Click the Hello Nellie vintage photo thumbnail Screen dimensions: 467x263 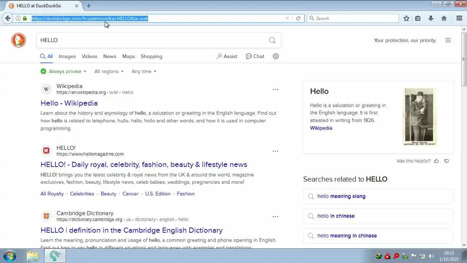[420, 117]
